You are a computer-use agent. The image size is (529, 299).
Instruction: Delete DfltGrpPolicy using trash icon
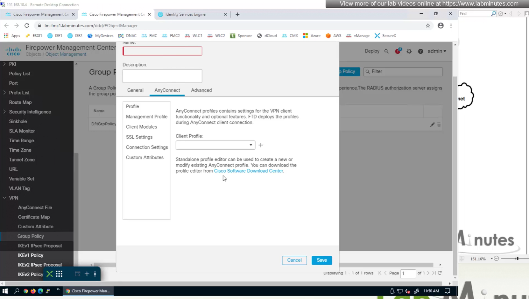pyautogui.click(x=439, y=125)
